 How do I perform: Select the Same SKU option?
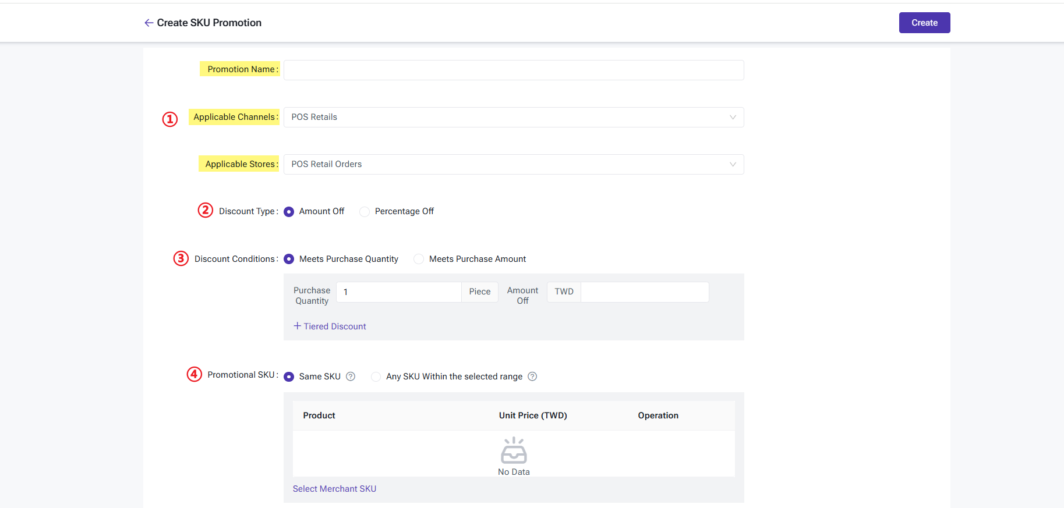click(x=289, y=376)
